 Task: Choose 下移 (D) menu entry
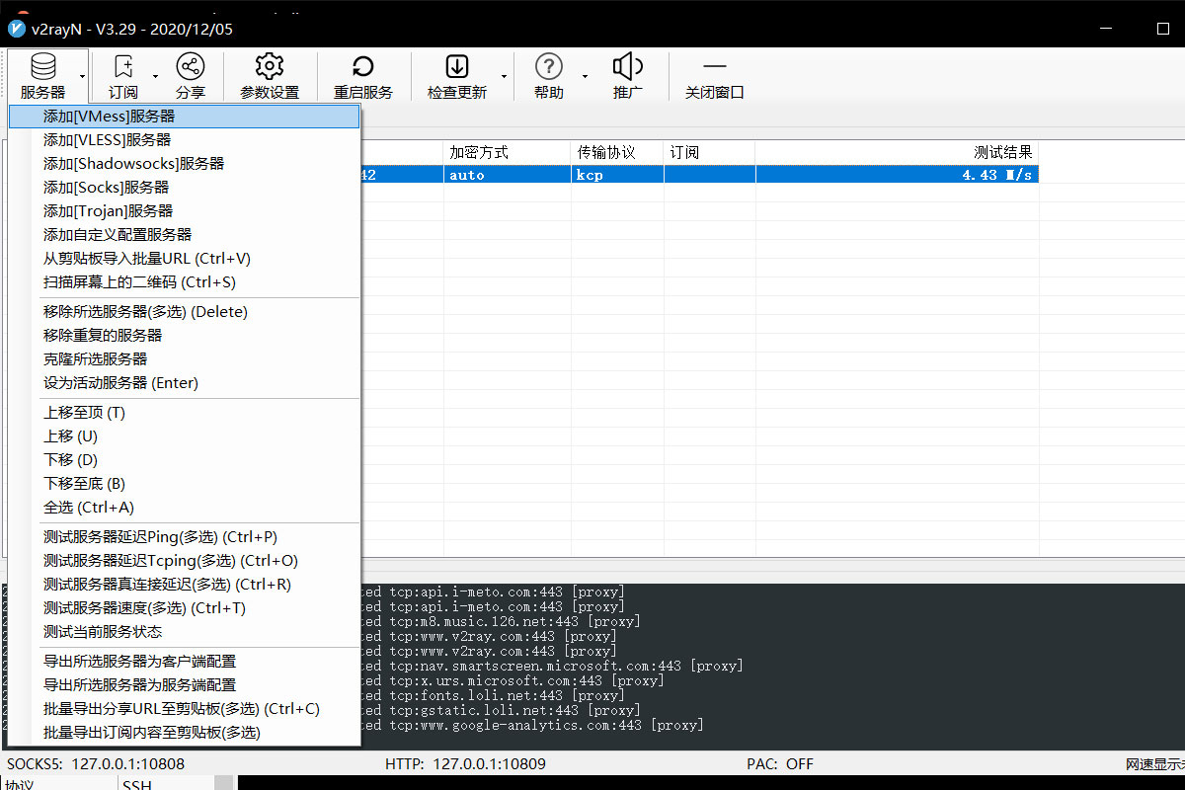click(x=184, y=460)
